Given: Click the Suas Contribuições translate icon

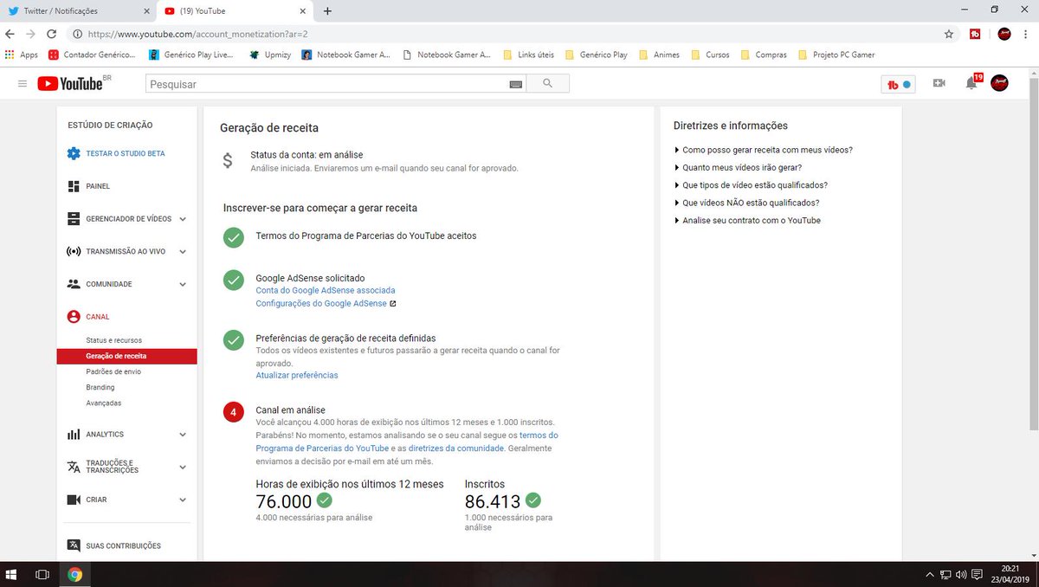Looking at the screenshot, I should pos(74,545).
